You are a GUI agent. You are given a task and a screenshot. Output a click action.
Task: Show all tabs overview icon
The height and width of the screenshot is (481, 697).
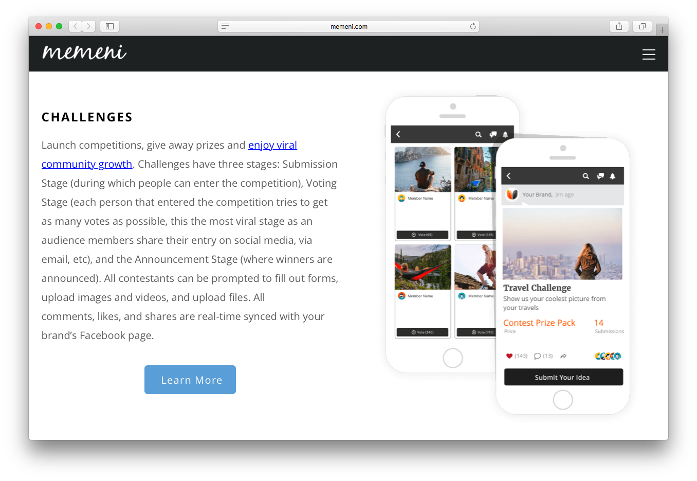pos(643,26)
